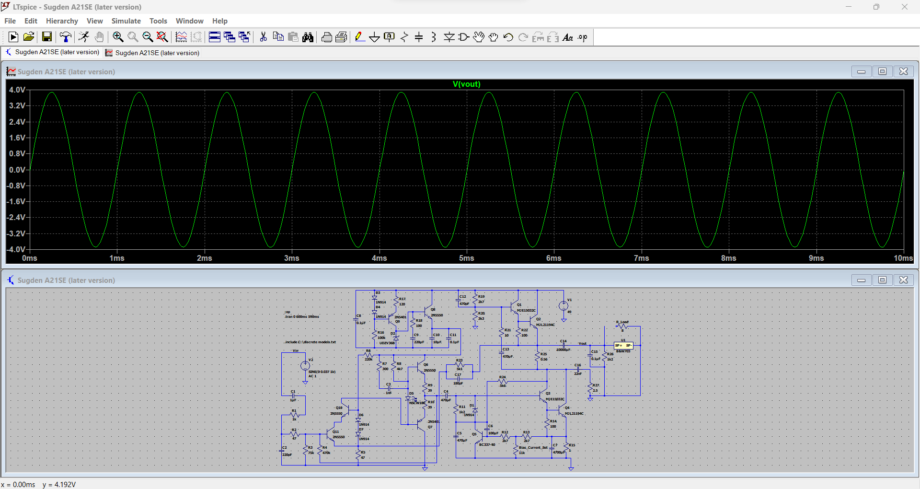This screenshot has width=920, height=489.
Task: Maximize the waveform plot child window
Action: click(882, 71)
